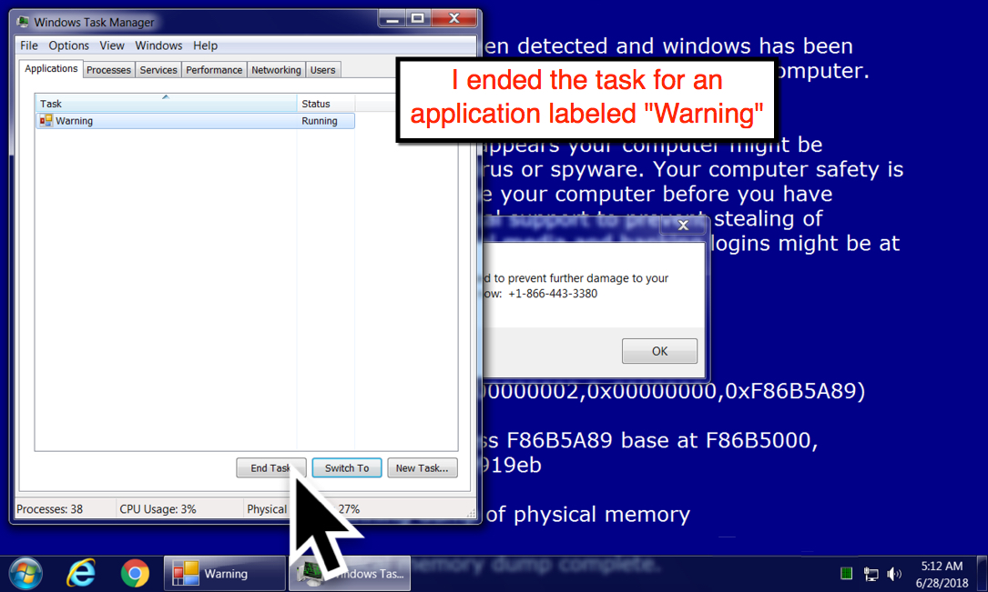
Task: Launch Google Chrome from the taskbar
Action: coord(135,573)
